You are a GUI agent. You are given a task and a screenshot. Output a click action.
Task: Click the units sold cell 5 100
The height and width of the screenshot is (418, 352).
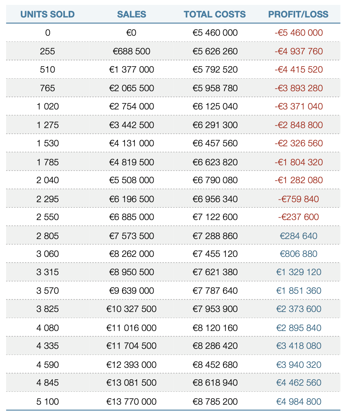point(47,402)
